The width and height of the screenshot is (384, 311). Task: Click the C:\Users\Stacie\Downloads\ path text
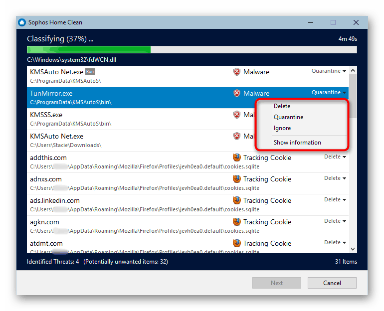tap(66, 146)
